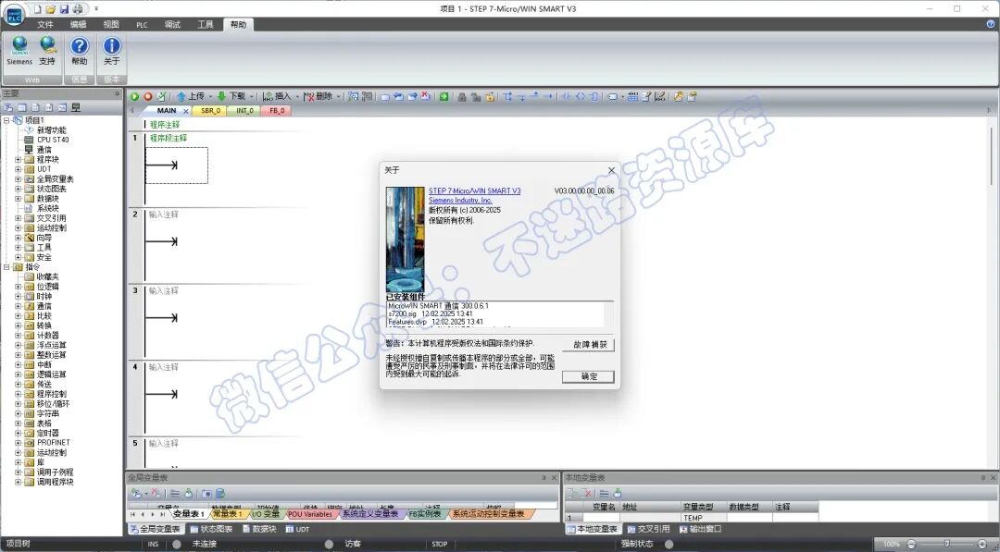Click the save icon in quick access bar

click(x=64, y=9)
